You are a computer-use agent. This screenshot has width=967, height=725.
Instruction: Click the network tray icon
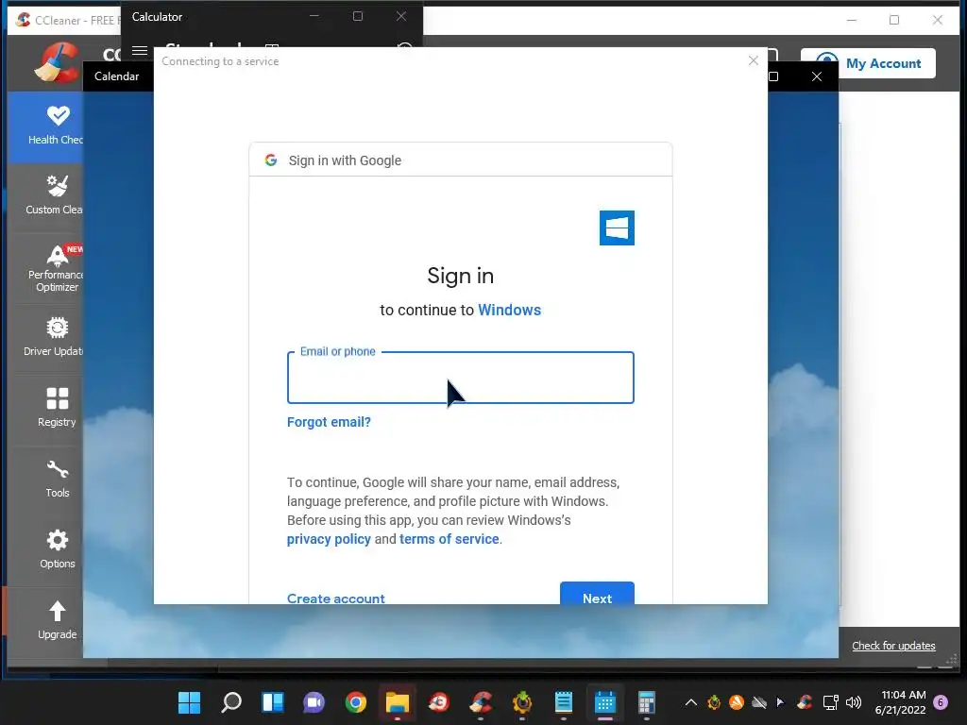(831, 702)
